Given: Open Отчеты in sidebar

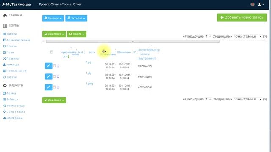Looking at the screenshot, I should pos(11,46).
